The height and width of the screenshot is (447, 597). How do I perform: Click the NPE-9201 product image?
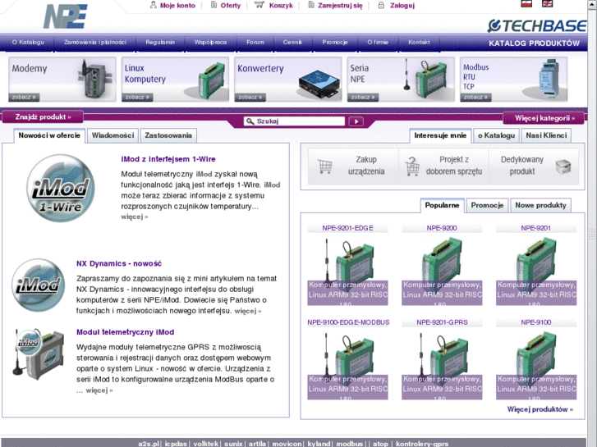tap(536, 269)
